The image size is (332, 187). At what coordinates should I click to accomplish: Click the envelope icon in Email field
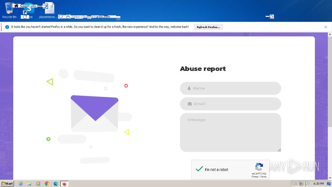click(190, 104)
